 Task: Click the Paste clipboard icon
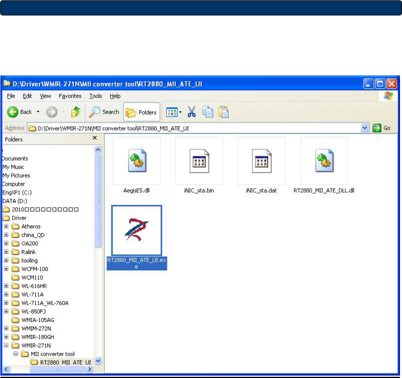223,112
